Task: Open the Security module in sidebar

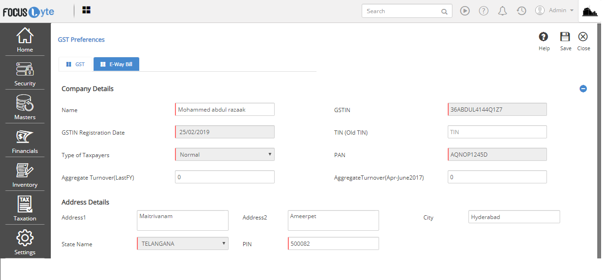Action: [25, 74]
